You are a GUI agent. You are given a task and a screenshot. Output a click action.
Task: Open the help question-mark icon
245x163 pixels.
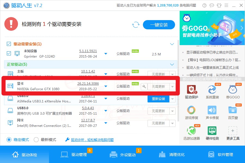click(x=204, y=5)
